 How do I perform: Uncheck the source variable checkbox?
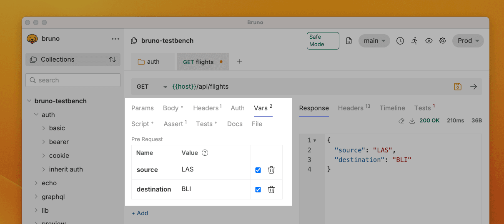pos(258,170)
